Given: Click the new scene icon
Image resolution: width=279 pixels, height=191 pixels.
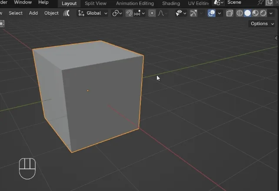Looking at the screenshot, I should (x=269, y=3).
